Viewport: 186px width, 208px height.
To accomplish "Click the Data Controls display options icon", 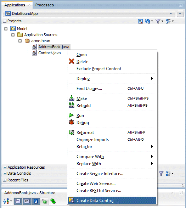I will pyautogui.click(x=168, y=173).
